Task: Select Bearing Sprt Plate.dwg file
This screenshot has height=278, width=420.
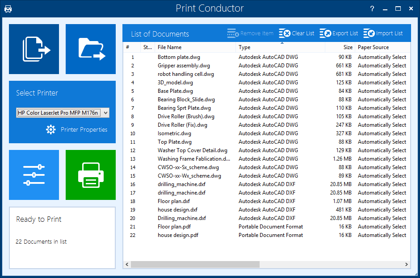Action: click(184, 108)
